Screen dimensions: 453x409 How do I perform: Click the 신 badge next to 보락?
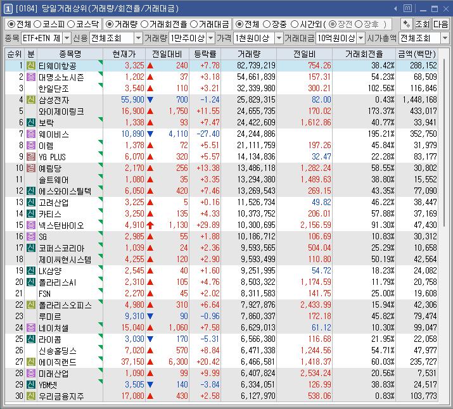tap(31, 122)
